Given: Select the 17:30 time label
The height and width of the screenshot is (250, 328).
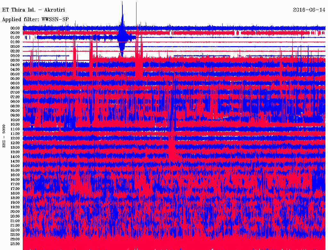Looking at the screenshot, I should (15, 189).
